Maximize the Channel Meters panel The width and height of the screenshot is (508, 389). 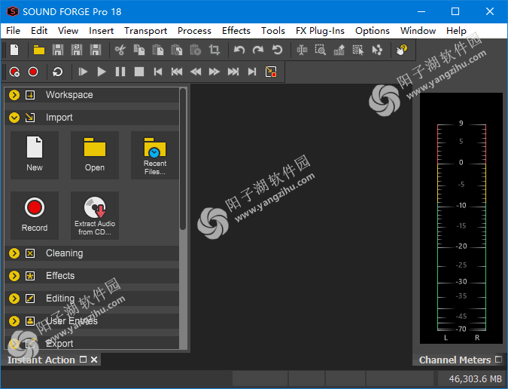pos(499,360)
